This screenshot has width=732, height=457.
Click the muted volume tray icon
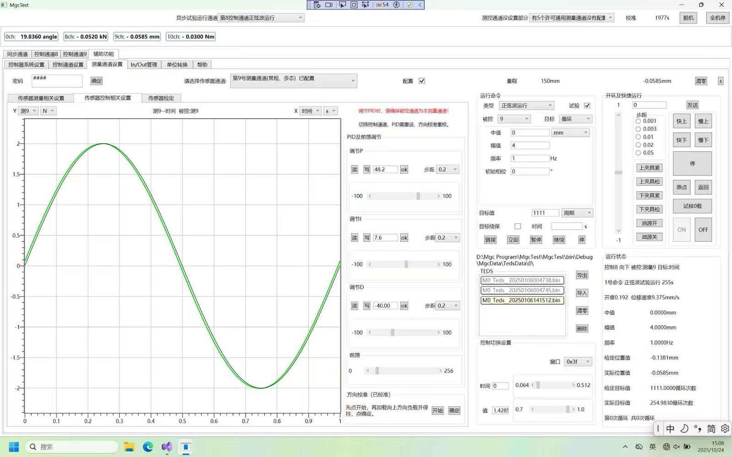677,446
